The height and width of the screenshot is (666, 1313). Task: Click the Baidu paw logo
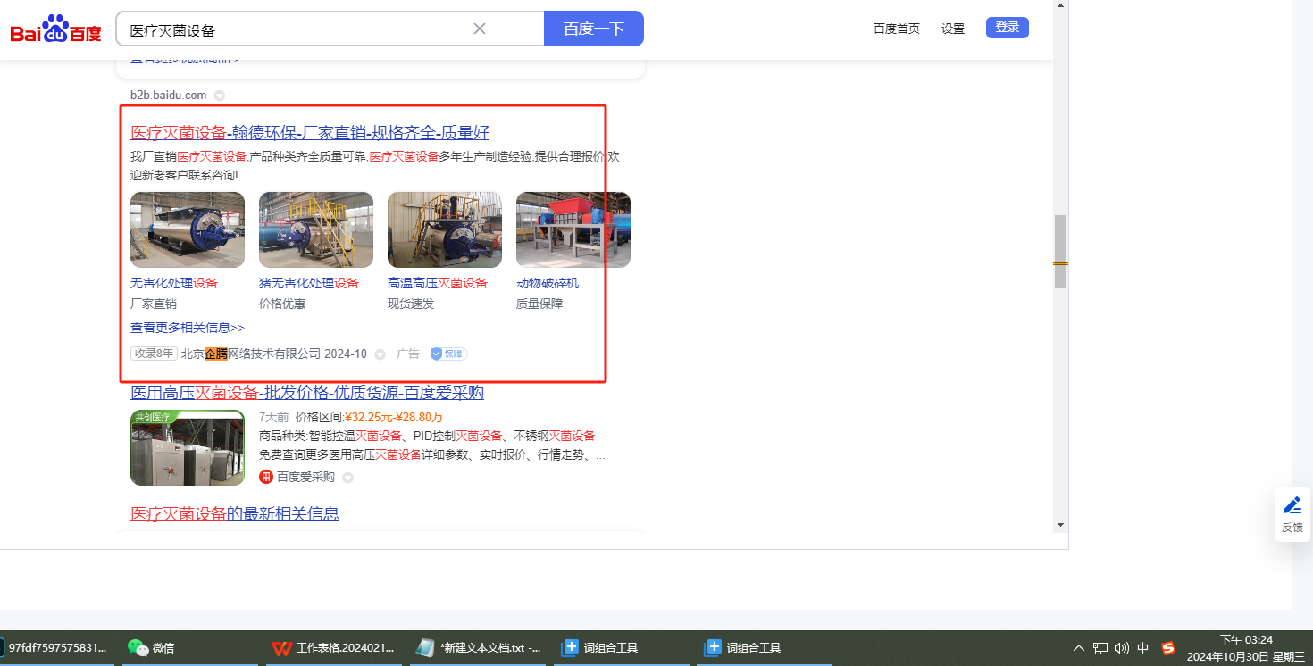55,29
